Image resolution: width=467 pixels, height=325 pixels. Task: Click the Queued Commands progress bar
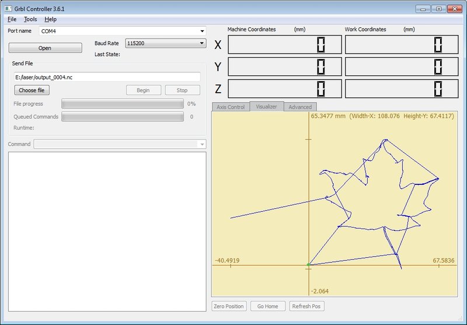pos(123,117)
